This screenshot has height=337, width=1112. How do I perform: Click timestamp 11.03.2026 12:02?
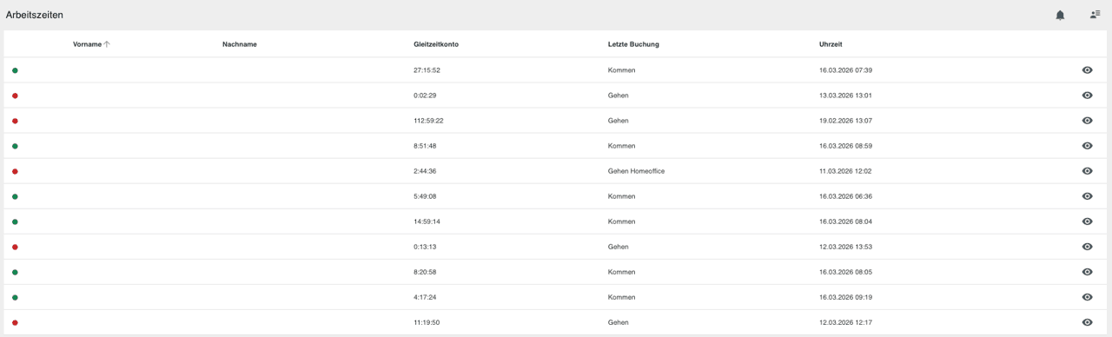845,171
